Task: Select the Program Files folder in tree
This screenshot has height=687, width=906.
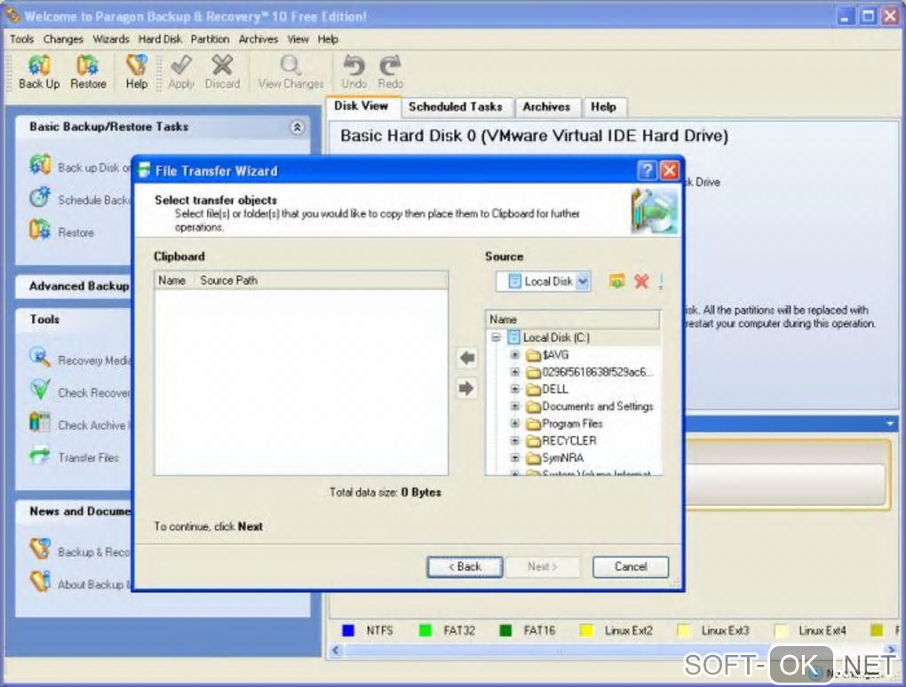Action: [572, 423]
